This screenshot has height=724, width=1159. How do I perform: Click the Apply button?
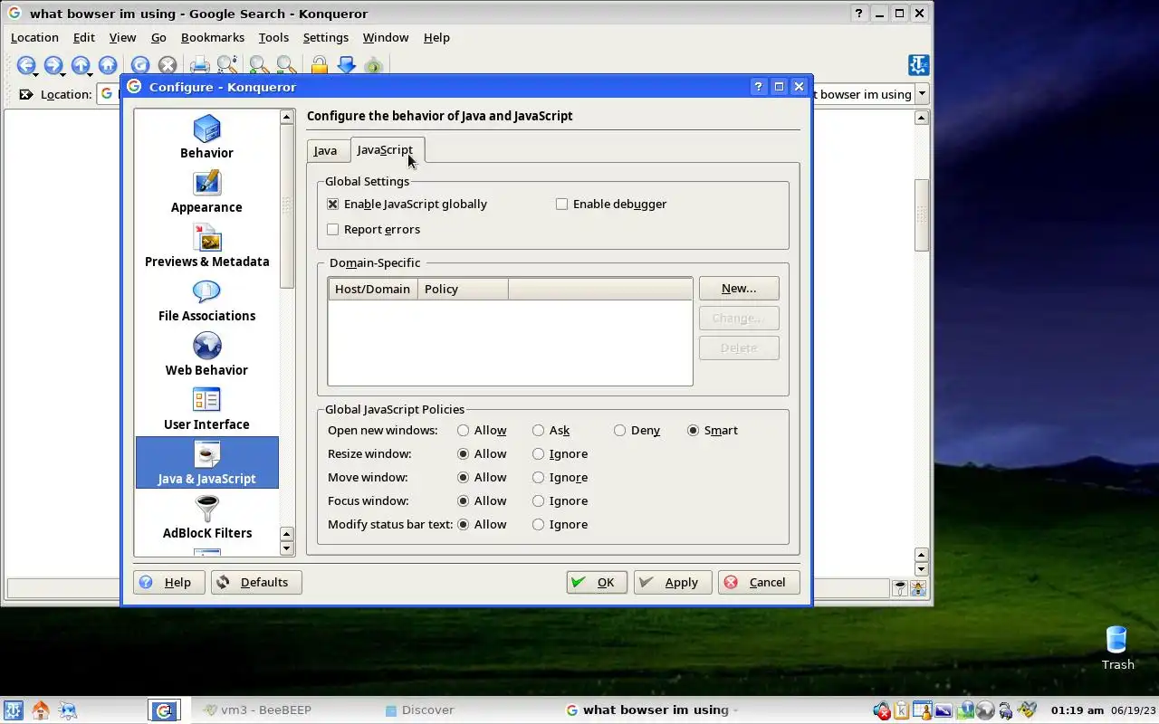(672, 583)
